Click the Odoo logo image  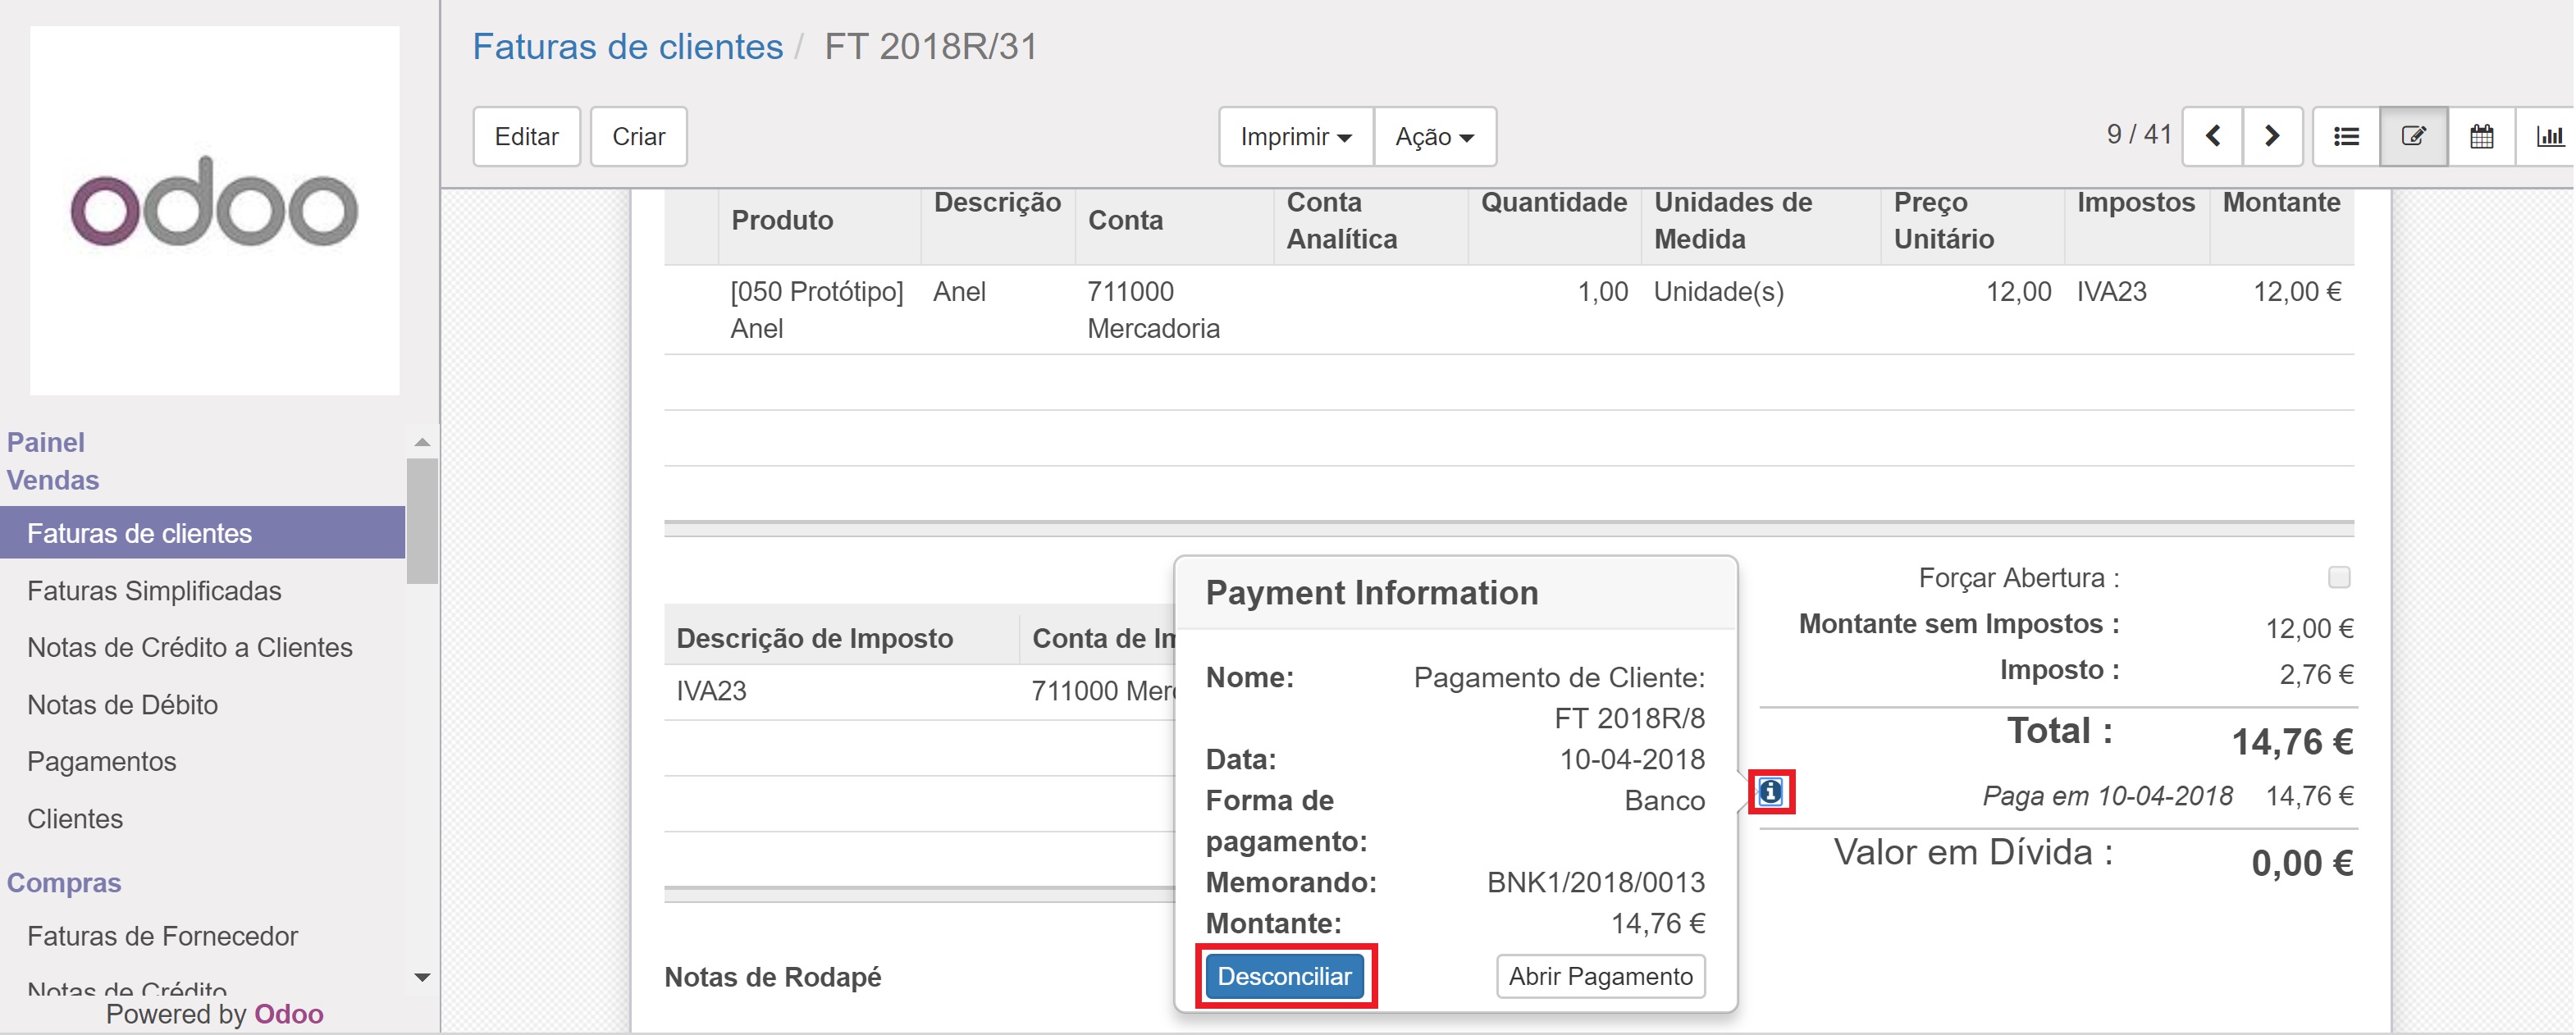(x=215, y=210)
